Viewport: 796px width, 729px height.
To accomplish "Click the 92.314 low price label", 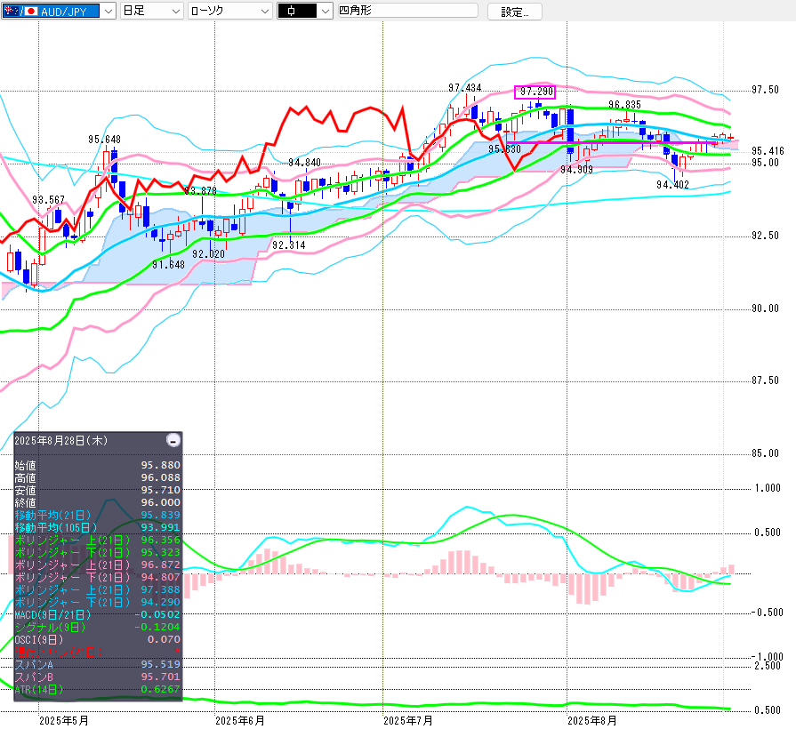I will (x=289, y=245).
